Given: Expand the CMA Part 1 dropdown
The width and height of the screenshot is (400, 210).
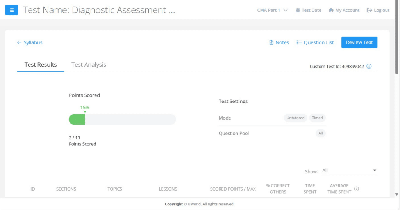Looking at the screenshot, I should [272, 10].
